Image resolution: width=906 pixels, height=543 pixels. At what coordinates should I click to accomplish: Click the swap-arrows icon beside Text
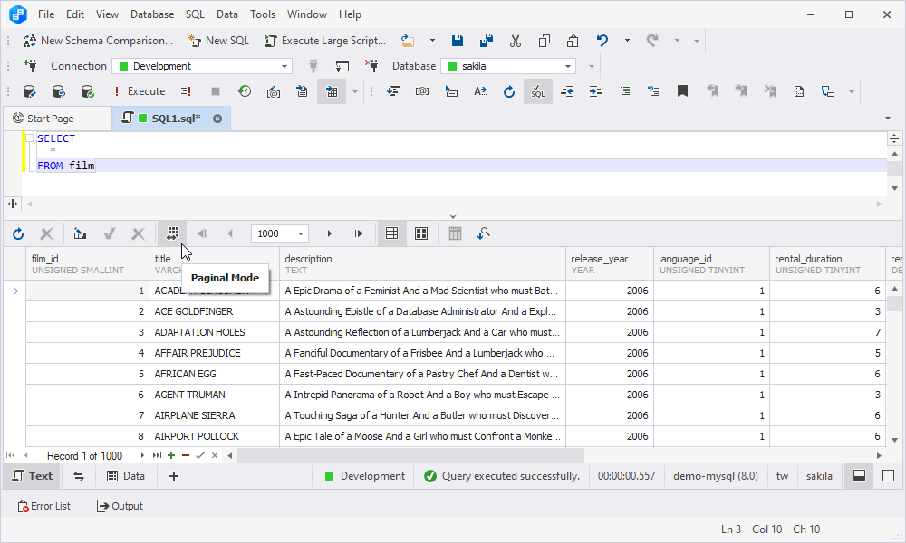[79, 476]
